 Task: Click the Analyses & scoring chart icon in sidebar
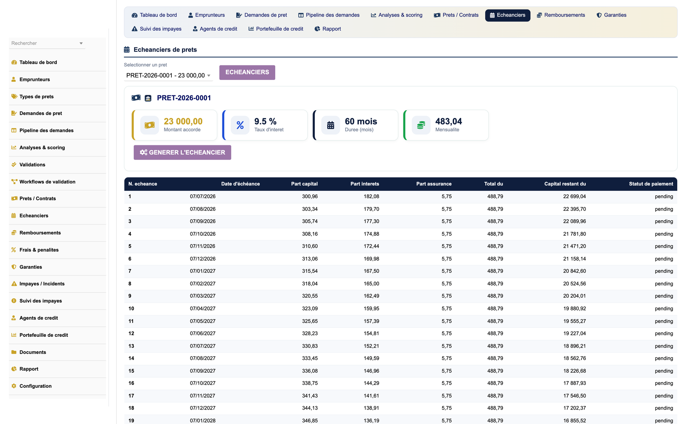point(14,147)
